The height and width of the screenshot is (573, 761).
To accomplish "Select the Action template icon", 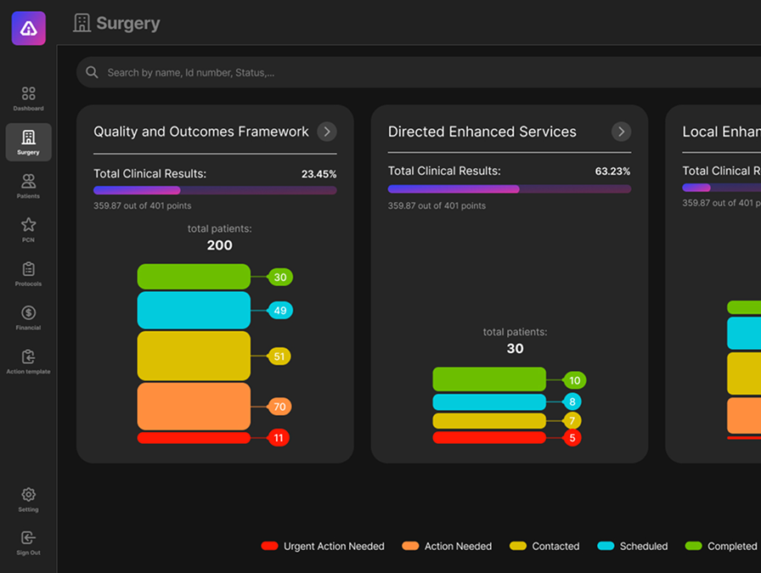I will [x=28, y=357].
